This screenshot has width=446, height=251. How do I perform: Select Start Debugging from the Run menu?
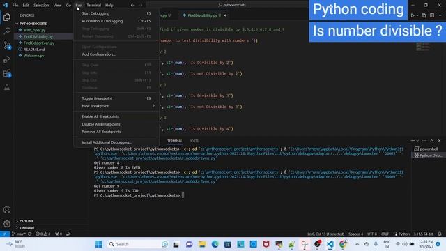click(116, 13)
